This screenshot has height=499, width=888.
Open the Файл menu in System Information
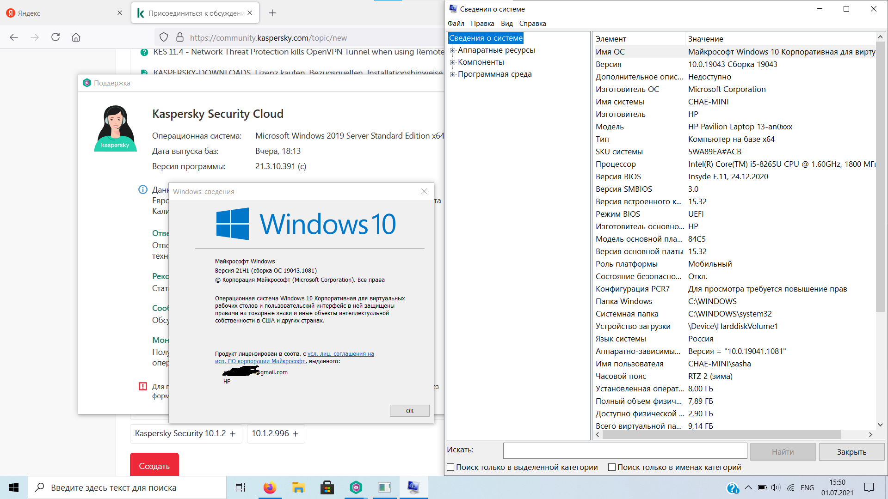(456, 24)
